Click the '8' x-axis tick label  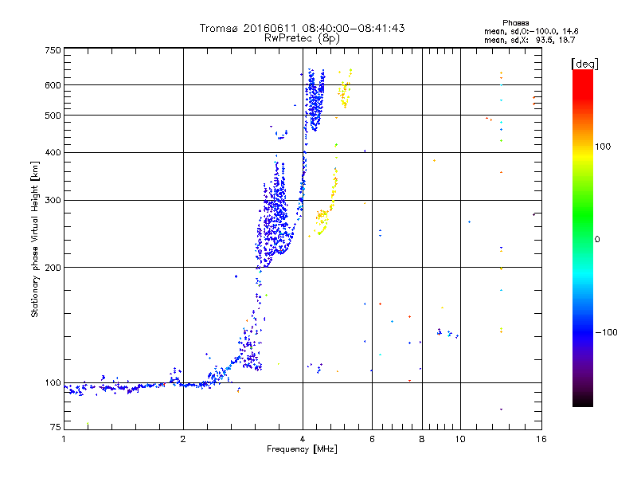pos(422,439)
